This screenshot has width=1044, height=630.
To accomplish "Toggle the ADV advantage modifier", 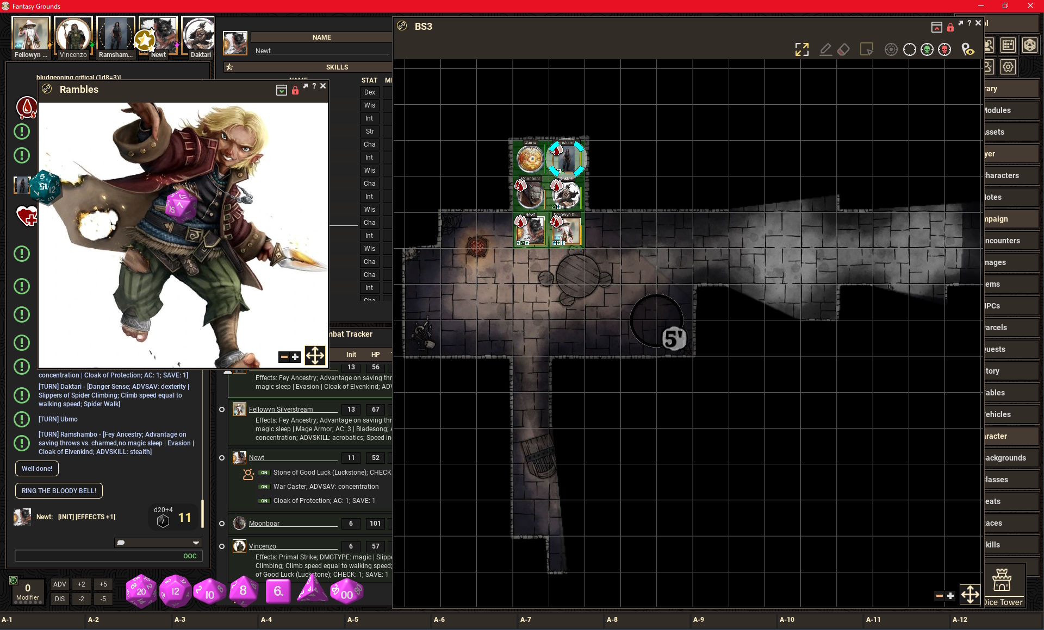I will [60, 584].
